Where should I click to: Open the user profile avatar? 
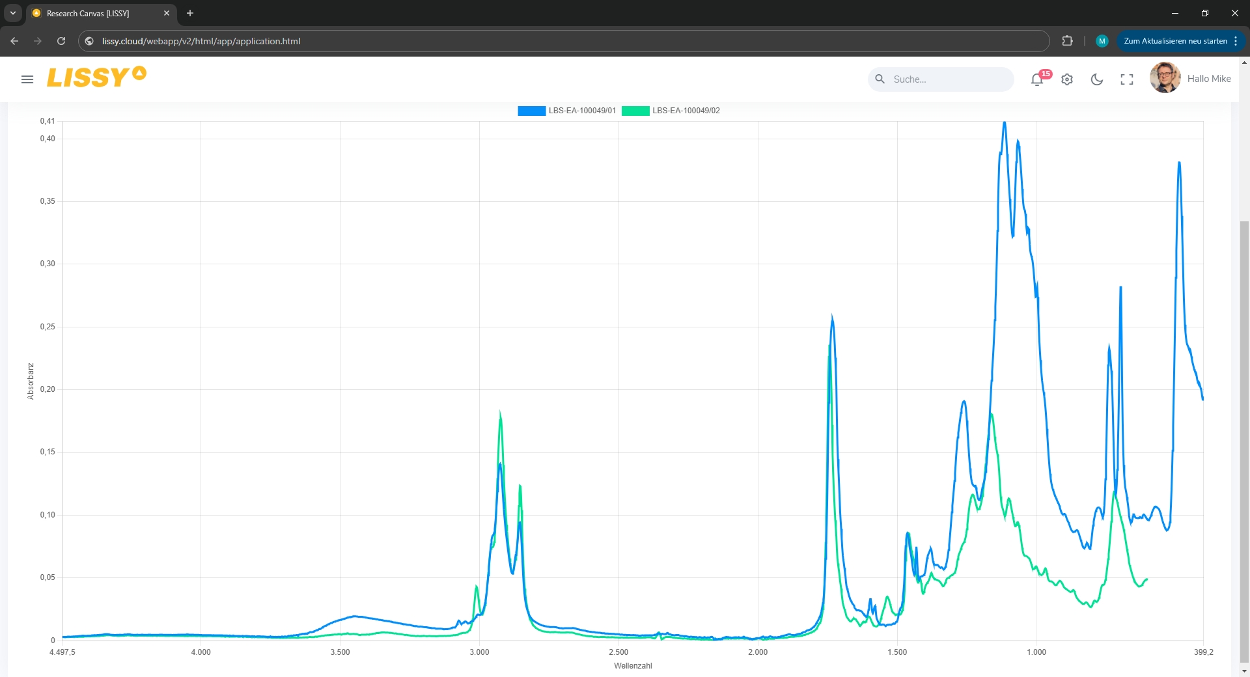coord(1165,78)
